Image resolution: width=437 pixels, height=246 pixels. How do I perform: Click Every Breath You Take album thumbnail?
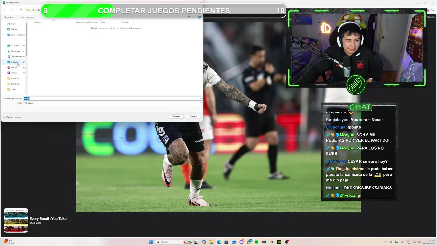[16, 221]
